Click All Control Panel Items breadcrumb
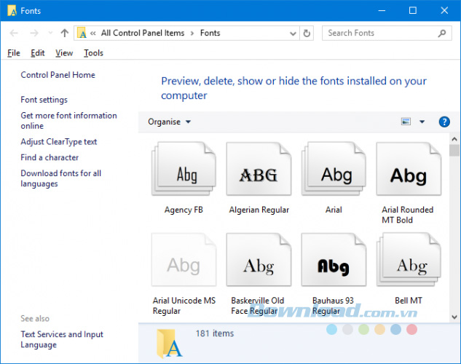461x364 pixels. tap(143, 33)
